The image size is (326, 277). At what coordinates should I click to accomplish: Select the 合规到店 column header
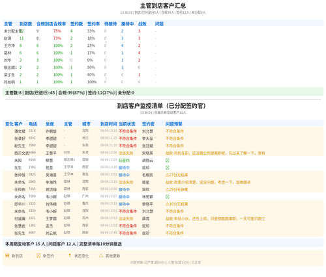[45, 24]
